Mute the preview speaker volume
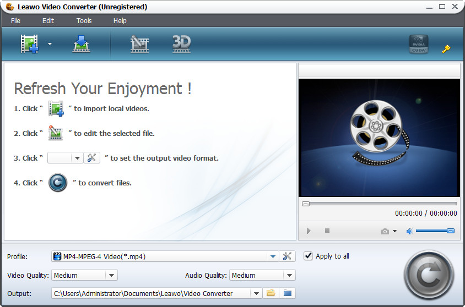The height and width of the screenshot is (307, 465). 409,231
